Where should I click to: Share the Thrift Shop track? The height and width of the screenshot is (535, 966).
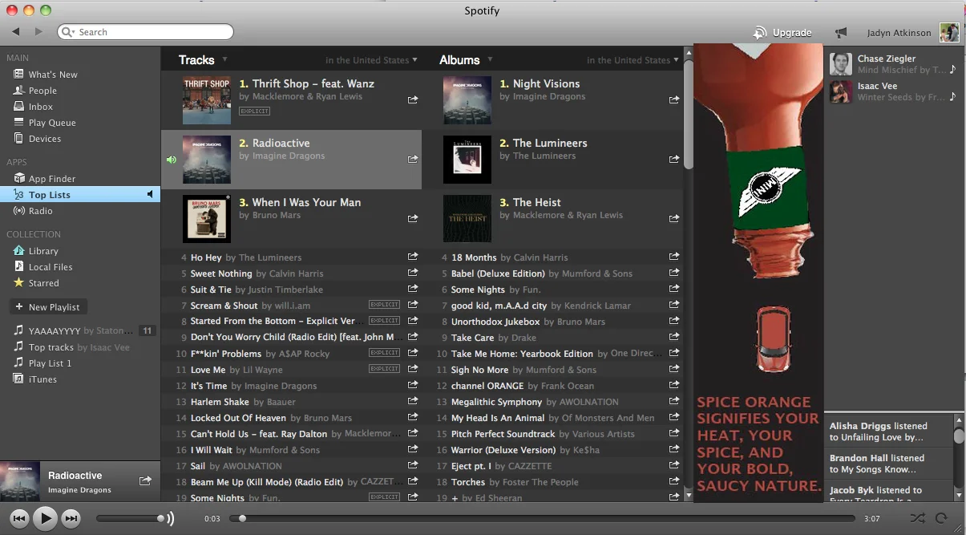click(413, 100)
